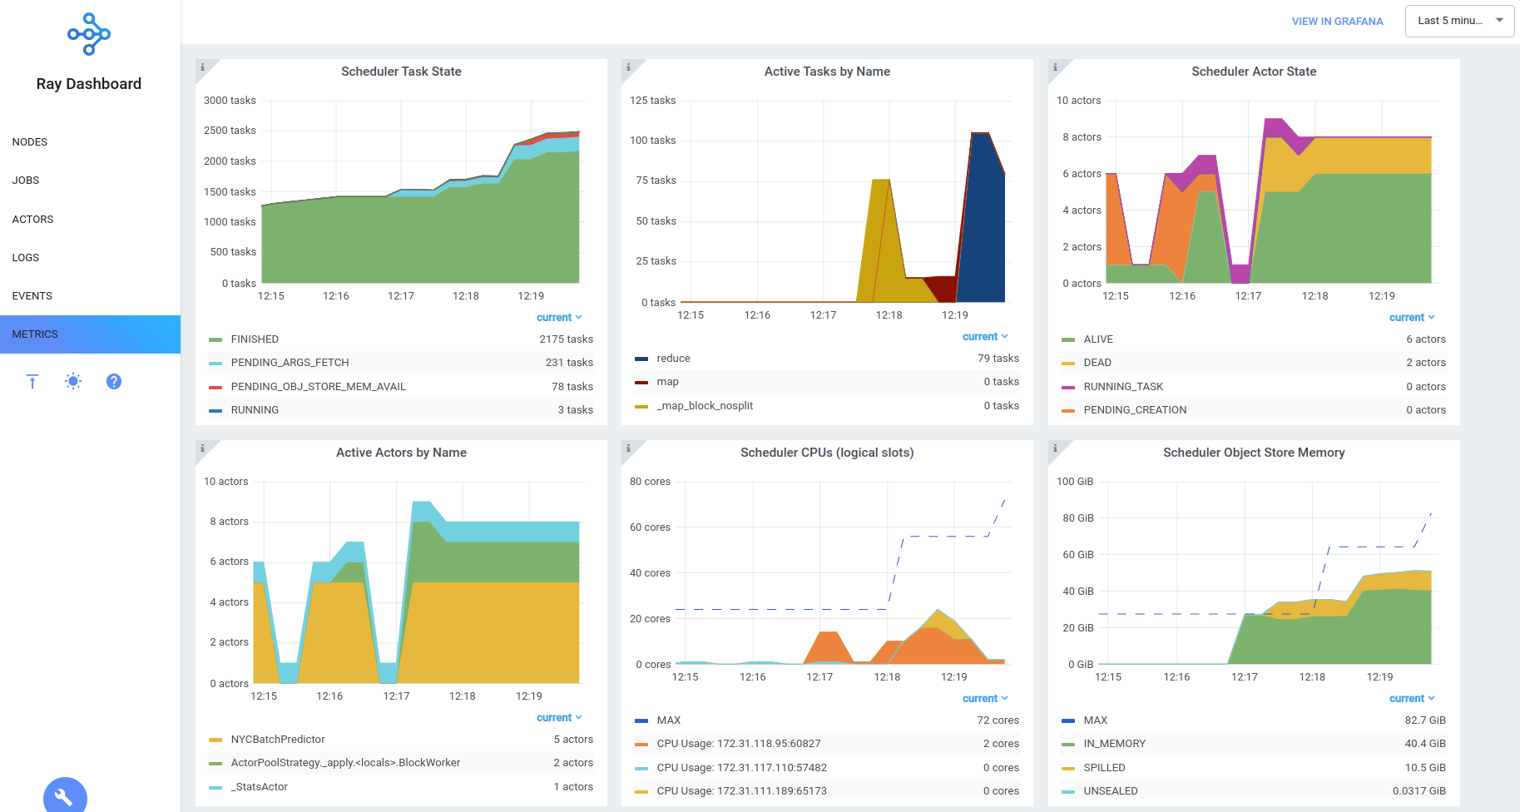Viewport: 1520px width, 812px height.
Task: Toggle the ActorPoolStrategy BlockWorker legend series
Action: (345, 763)
